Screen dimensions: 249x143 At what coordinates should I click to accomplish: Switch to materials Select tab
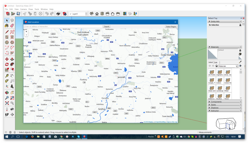point(210,62)
